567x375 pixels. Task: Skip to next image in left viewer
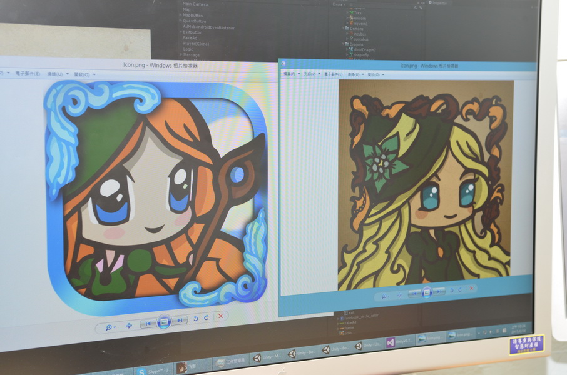180,321
